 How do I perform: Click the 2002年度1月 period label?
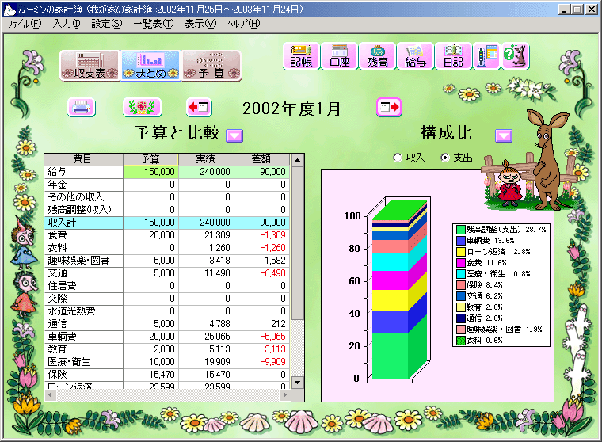point(291,109)
